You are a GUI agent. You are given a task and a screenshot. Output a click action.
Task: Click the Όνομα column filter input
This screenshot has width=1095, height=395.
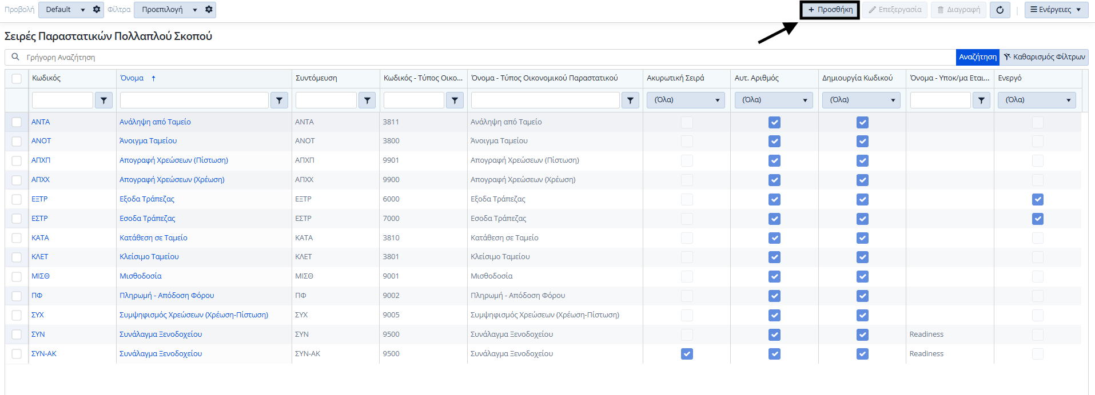(x=194, y=100)
